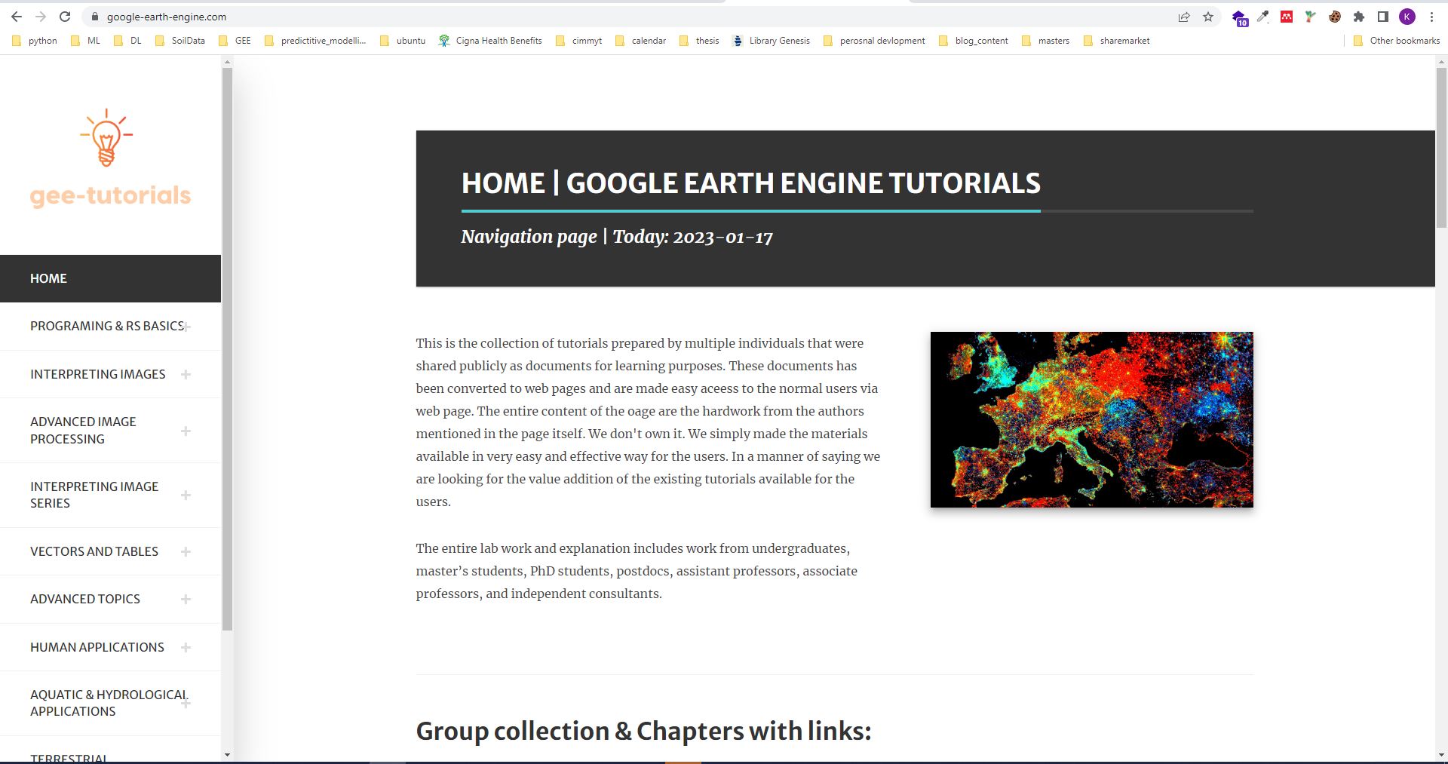Click the Navigation page Today date subtitle
1448x764 pixels.
click(x=617, y=237)
